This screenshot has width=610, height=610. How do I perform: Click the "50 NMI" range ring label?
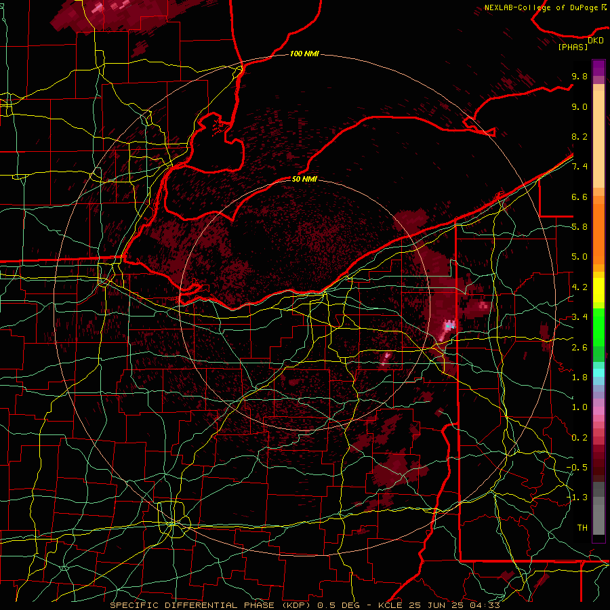(x=304, y=179)
